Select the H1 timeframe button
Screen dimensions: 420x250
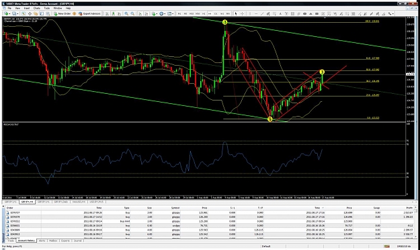pos(204,13)
